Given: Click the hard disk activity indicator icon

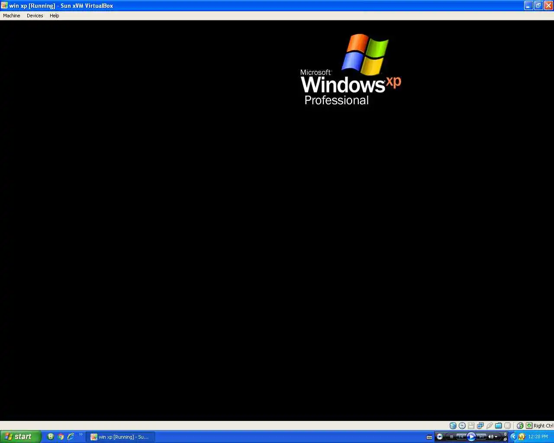Looking at the screenshot, I should click(x=453, y=426).
